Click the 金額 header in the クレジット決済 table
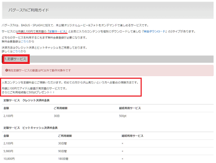Screen dimensions: 216x163 [6, 108]
